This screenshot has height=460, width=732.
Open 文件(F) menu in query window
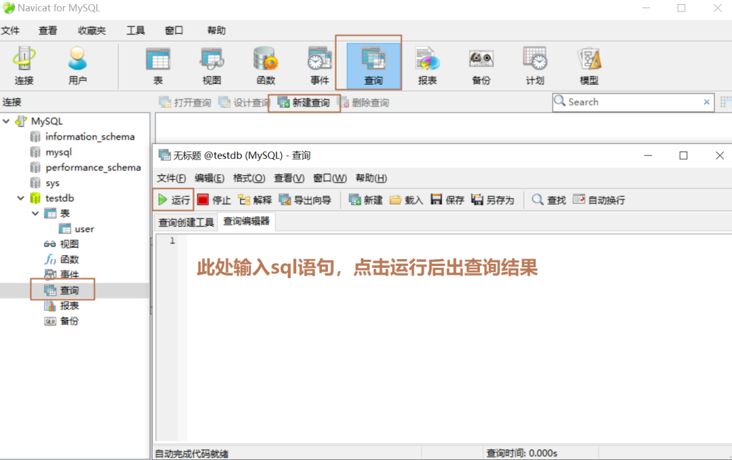[x=171, y=178]
